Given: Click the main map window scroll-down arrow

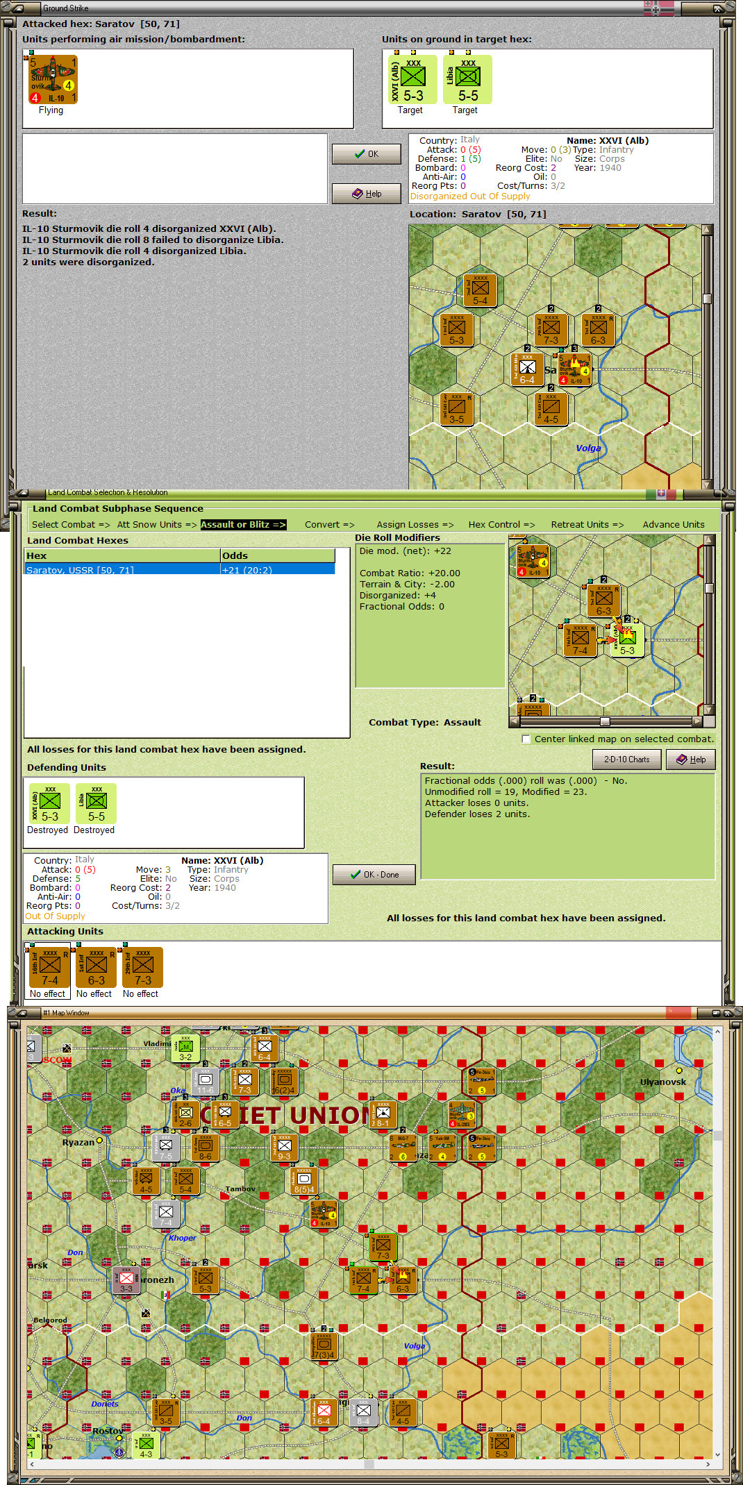Looking at the screenshot, I should point(717,1454).
